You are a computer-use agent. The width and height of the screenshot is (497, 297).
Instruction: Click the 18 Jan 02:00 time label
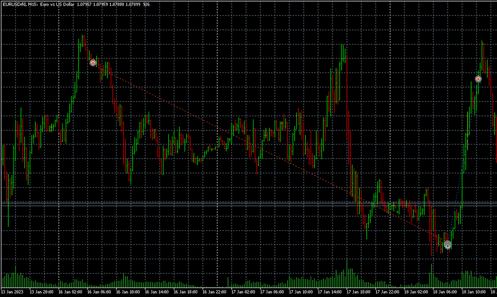(416, 292)
